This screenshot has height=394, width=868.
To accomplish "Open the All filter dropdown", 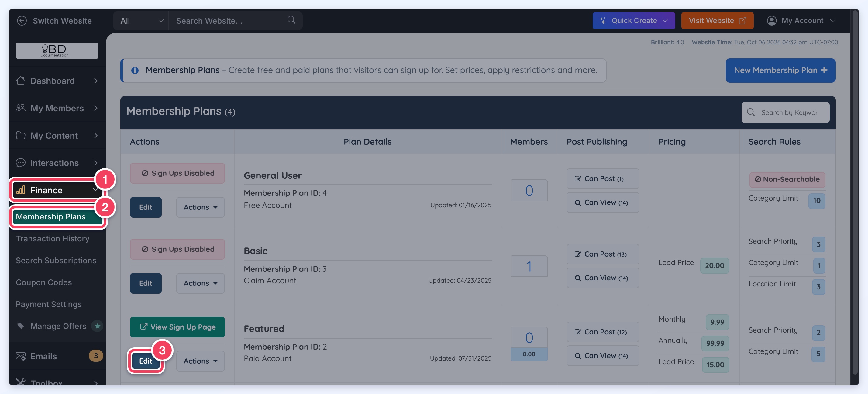I will (x=141, y=21).
